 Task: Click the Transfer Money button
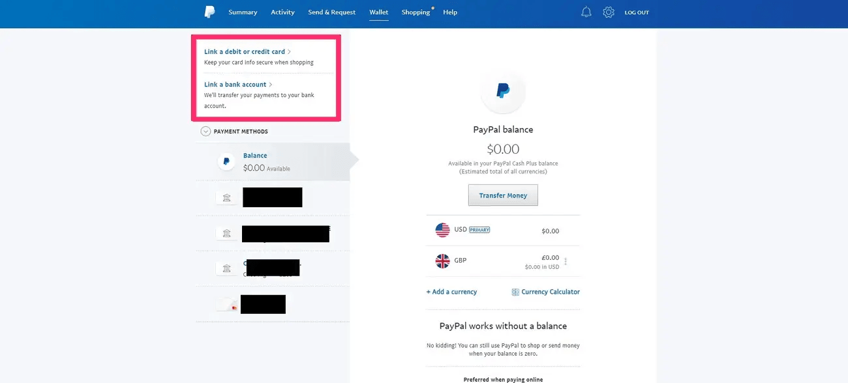point(503,195)
